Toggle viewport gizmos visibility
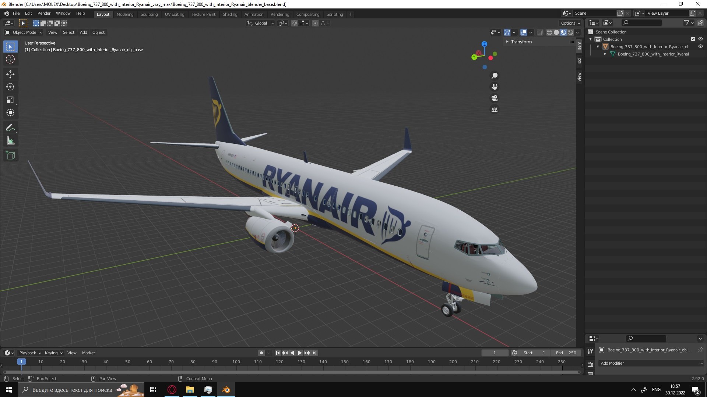This screenshot has width=707, height=397. click(x=507, y=32)
